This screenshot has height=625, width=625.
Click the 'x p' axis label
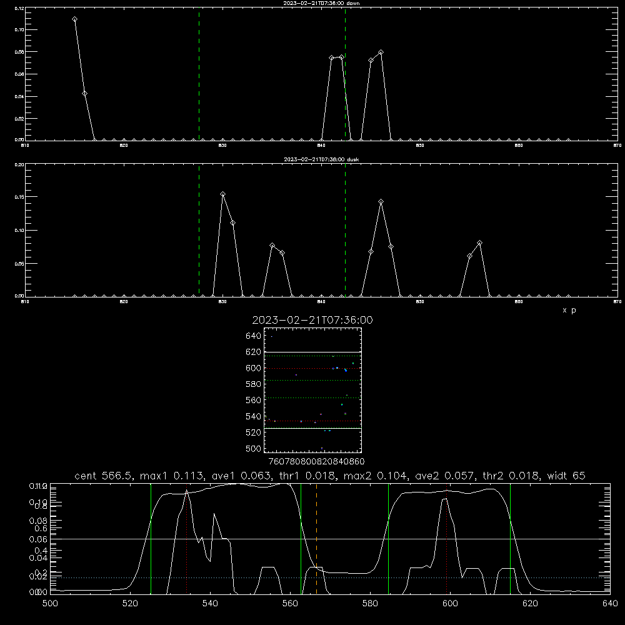569,310
